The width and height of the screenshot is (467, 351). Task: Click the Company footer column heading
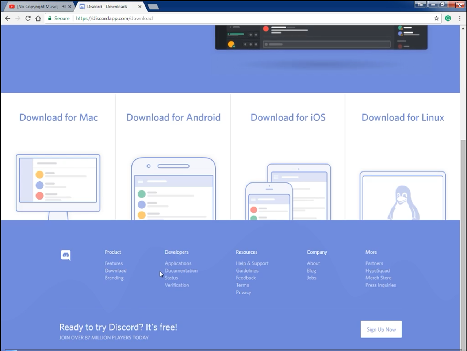point(317,252)
